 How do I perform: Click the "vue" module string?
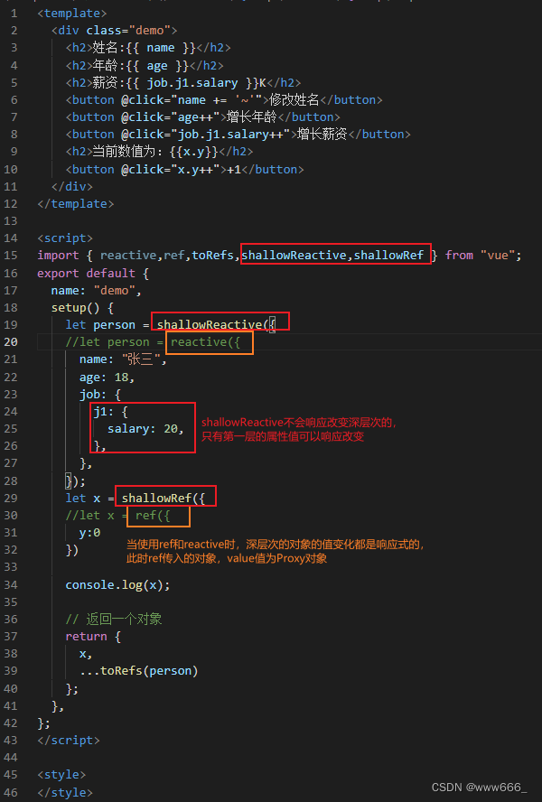tap(498, 256)
